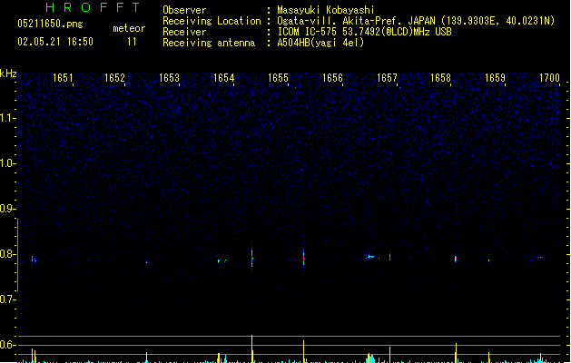Click time marker 1653

click(170, 78)
